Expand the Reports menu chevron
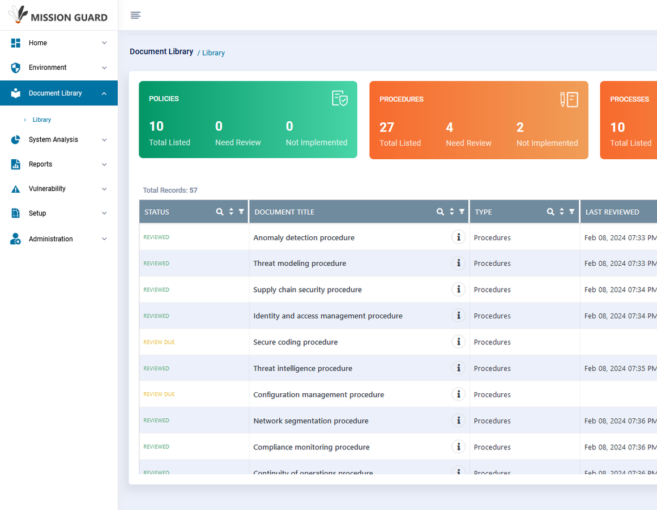This screenshot has width=657, height=510. pyautogui.click(x=104, y=164)
